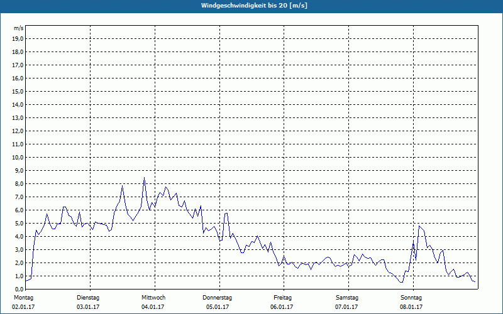Select the 16,0 y-axis label

point(18,78)
